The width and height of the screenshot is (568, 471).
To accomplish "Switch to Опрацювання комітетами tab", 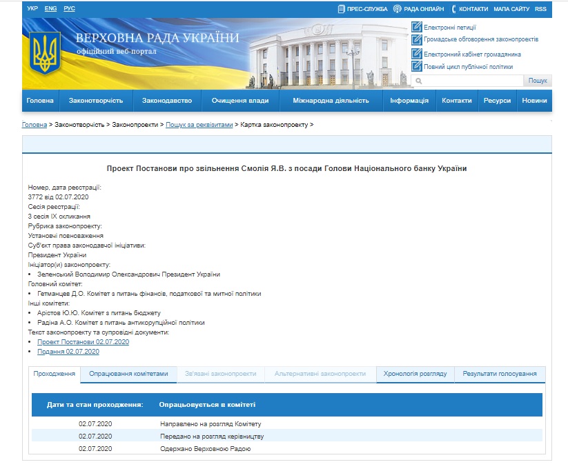I will 128,374.
